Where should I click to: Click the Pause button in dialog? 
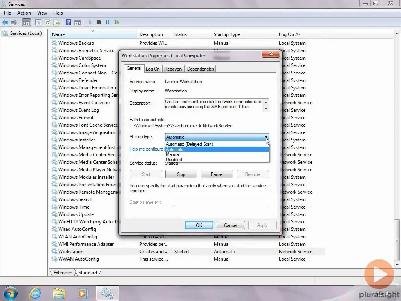(x=217, y=174)
